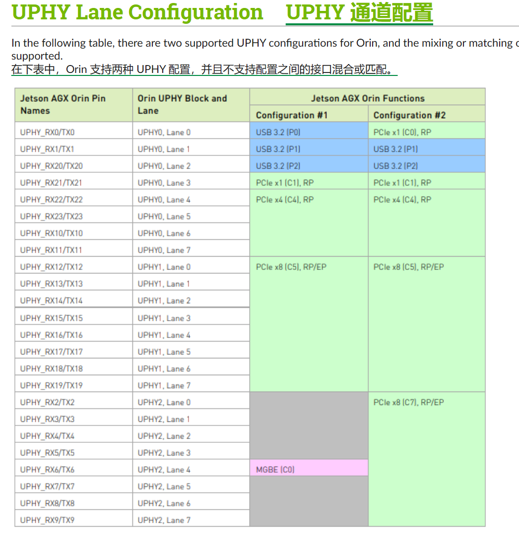Click the Chinese translated paragraph about Orin

204,69
